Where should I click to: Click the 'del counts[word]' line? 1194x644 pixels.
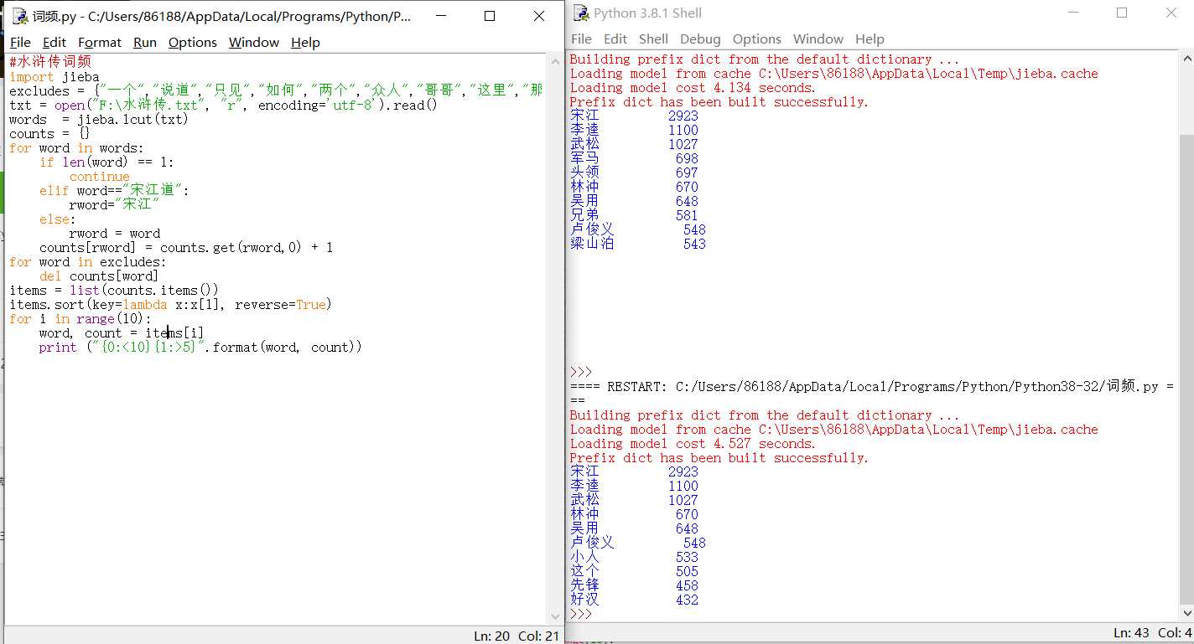99,276
